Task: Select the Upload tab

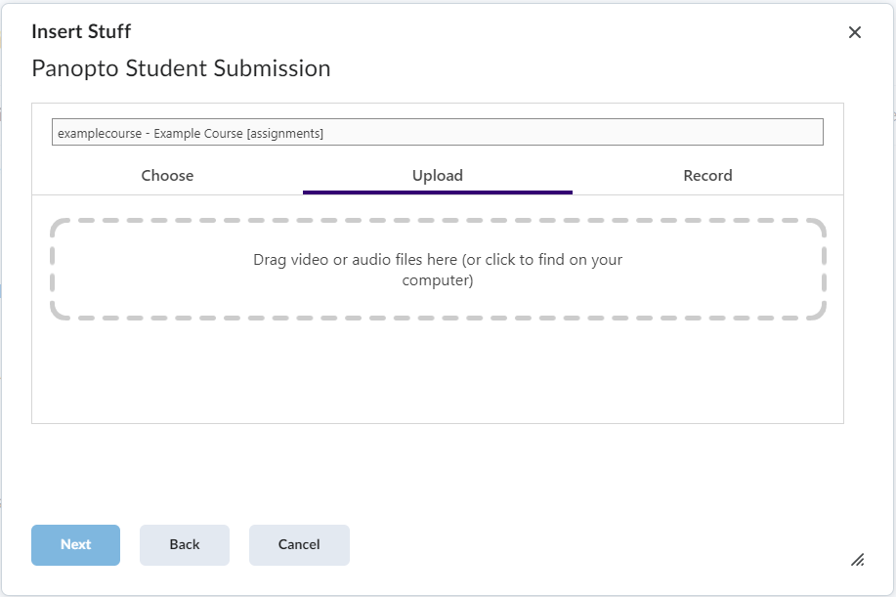Action: 438,175
